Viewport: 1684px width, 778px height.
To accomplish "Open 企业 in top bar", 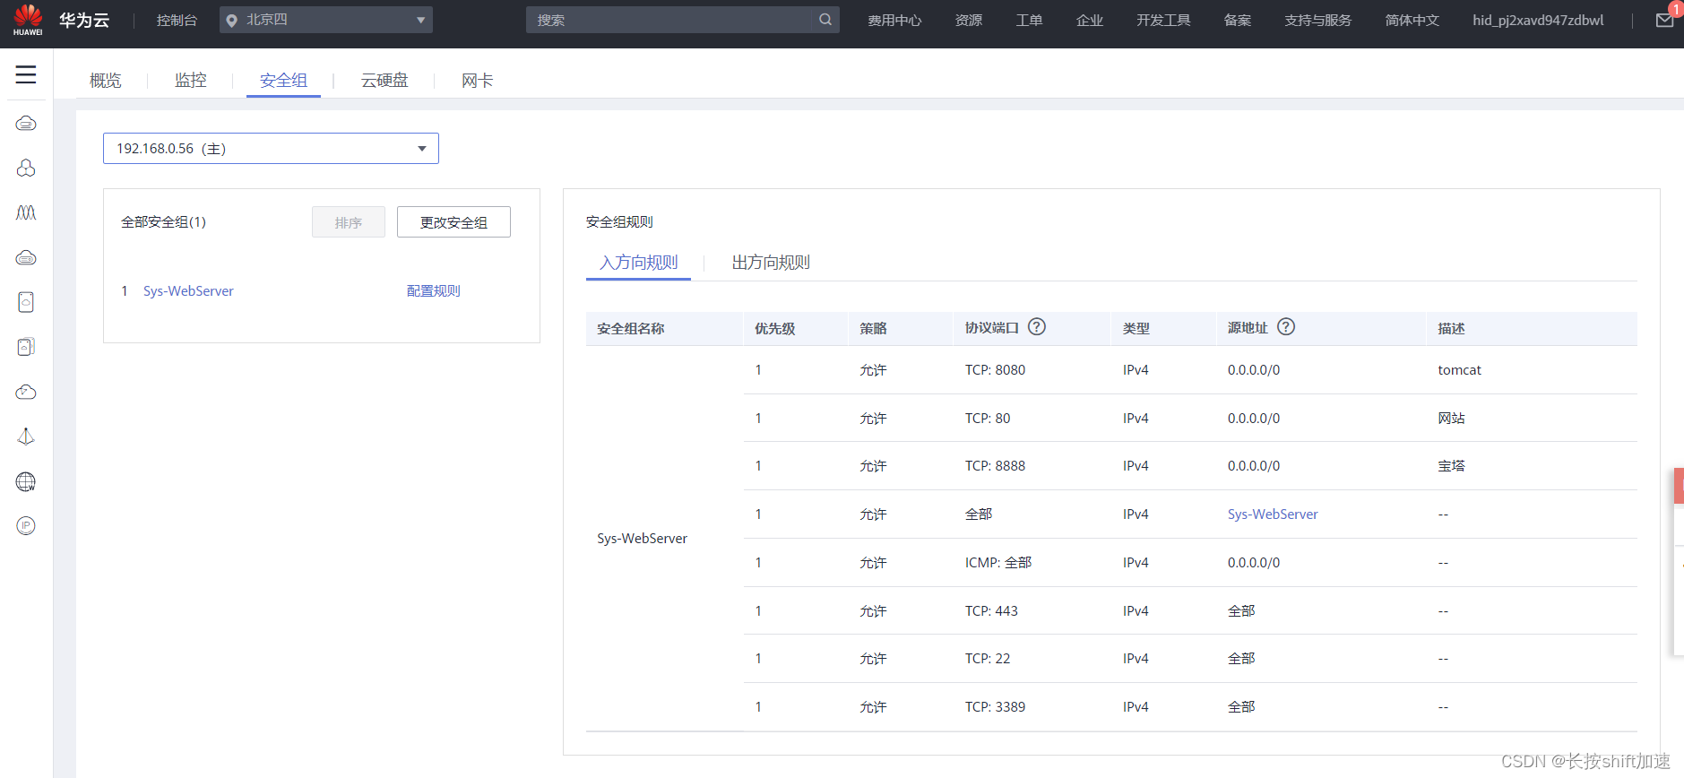I will [1090, 20].
